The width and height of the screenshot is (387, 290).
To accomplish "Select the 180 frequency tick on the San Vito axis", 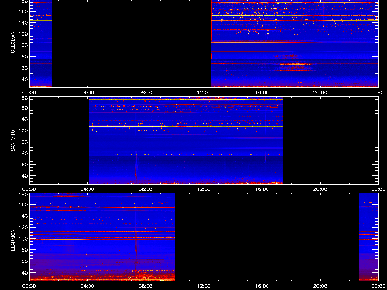I will [x=24, y=98].
